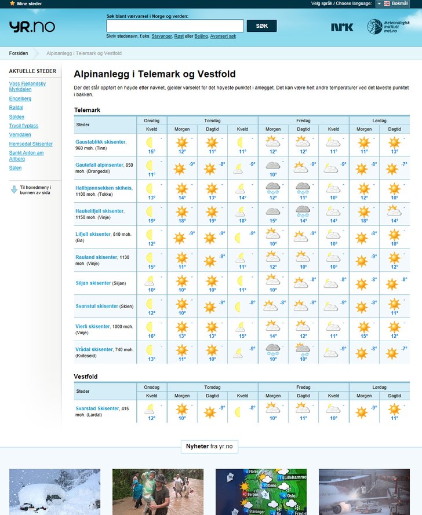Viewport: 422px width, 515px height.
Task: Open Trysil flyplass sidebar link
Action: (x=24, y=126)
